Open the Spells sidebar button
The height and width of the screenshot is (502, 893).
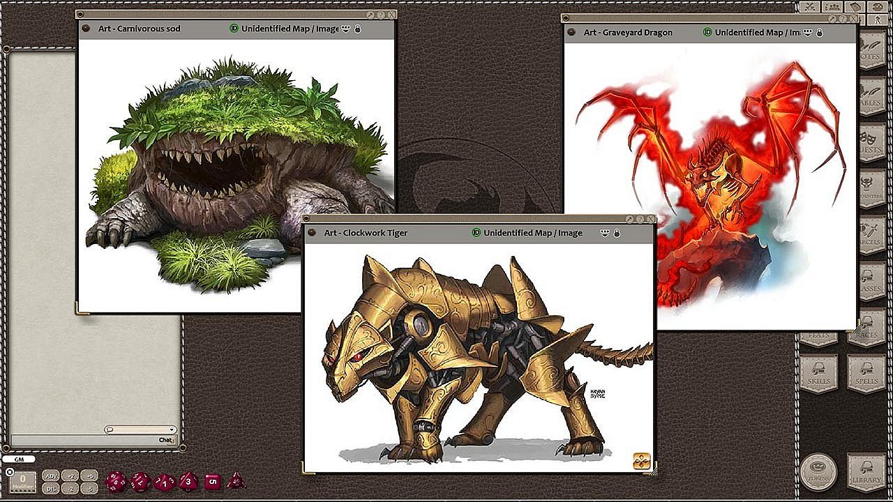(x=866, y=372)
